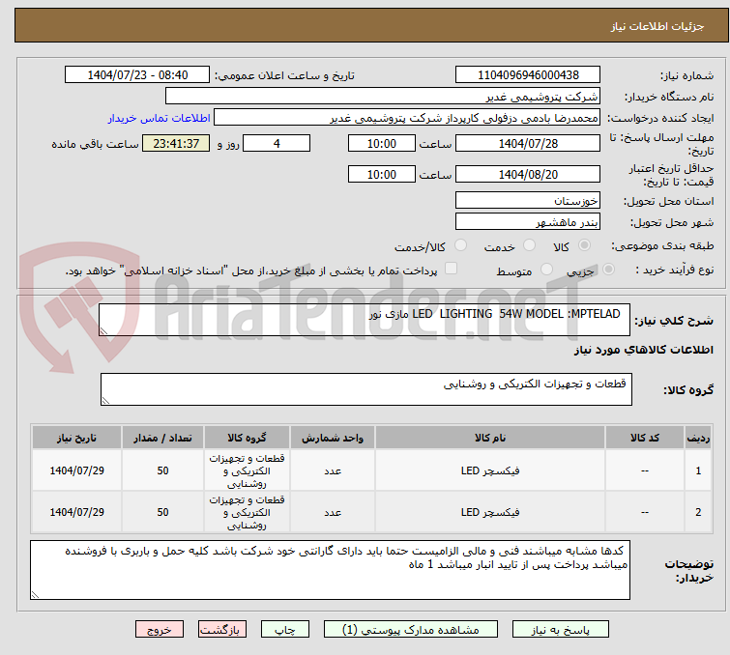The height and width of the screenshot is (655, 730).
Task: Click the price validity time field 10:00
Action: (381, 174)
